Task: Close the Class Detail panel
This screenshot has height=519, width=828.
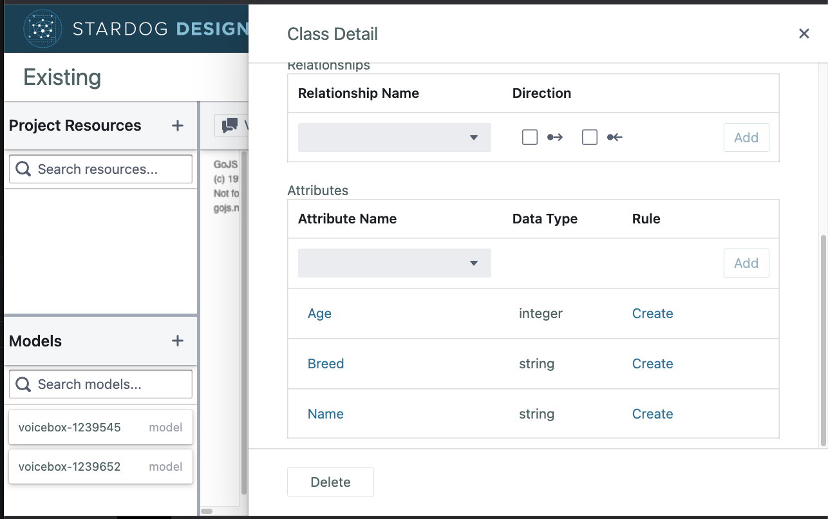Action: tap(804, 33)
